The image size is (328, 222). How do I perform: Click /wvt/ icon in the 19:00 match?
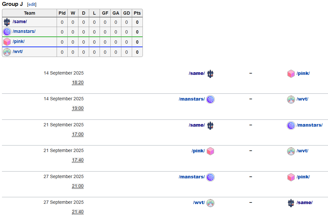291,100
